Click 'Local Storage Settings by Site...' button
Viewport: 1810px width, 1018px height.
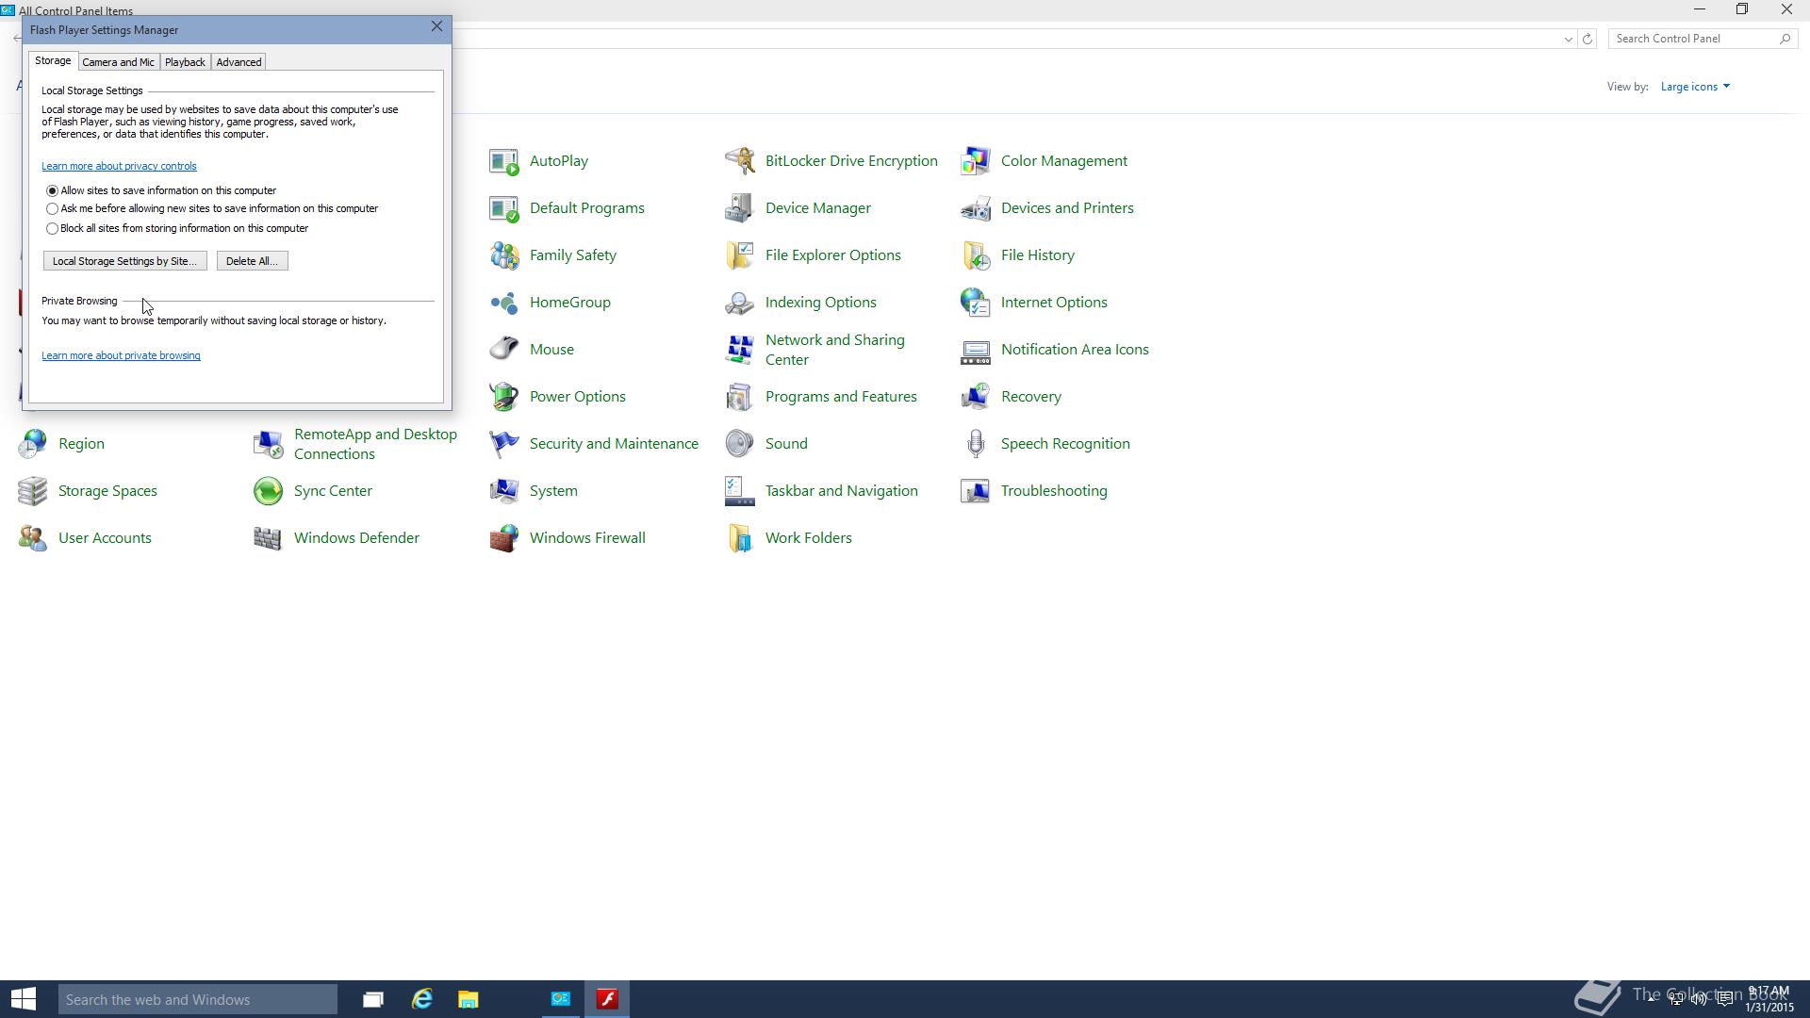click(124, 261)
